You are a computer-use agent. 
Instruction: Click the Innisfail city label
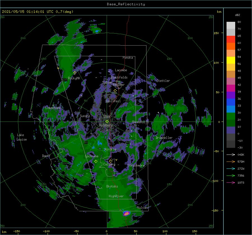coord(113,101)
